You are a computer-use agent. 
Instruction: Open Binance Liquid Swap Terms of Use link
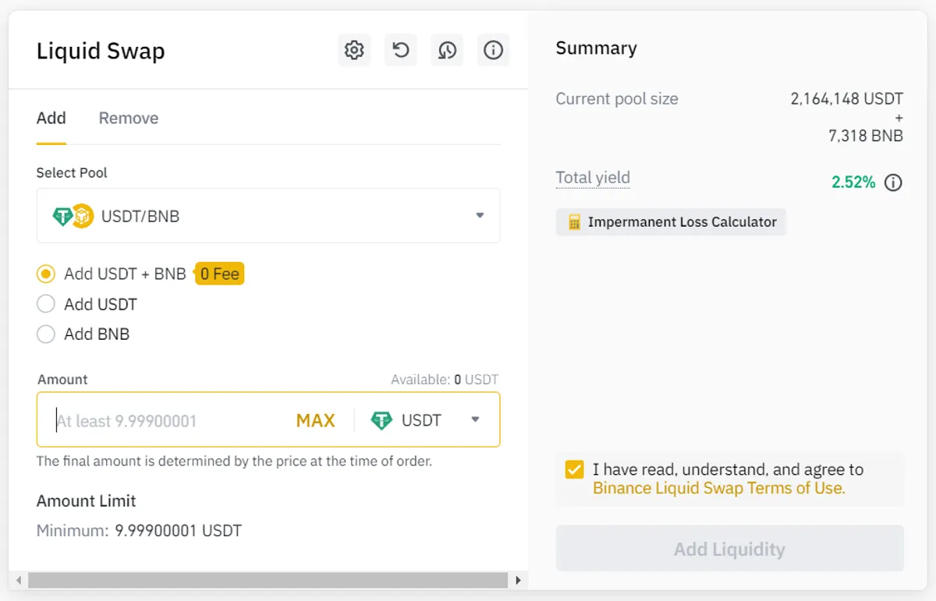pos(718,489)
